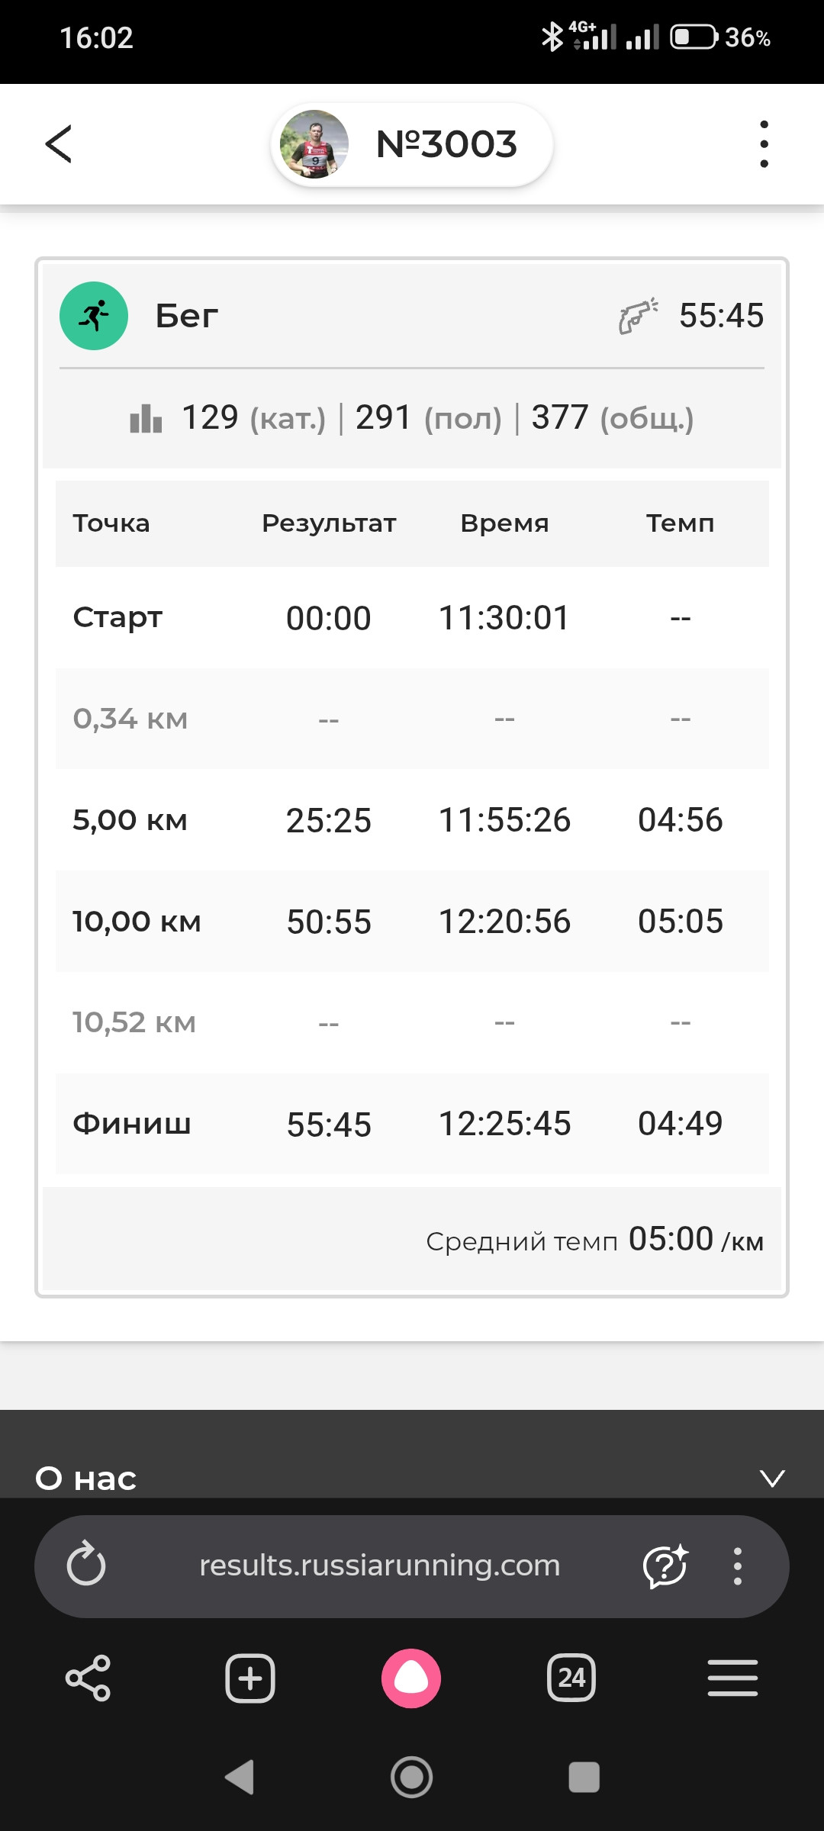Add a new tab with the plus icon
Viewport: 824px width, 1831px height.
(x=250, y=1678)
